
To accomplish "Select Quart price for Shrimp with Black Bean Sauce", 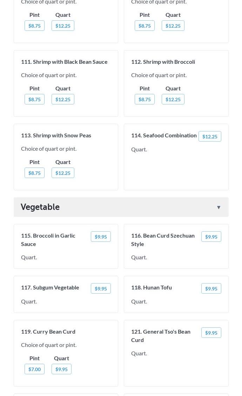I will point(63,100).
